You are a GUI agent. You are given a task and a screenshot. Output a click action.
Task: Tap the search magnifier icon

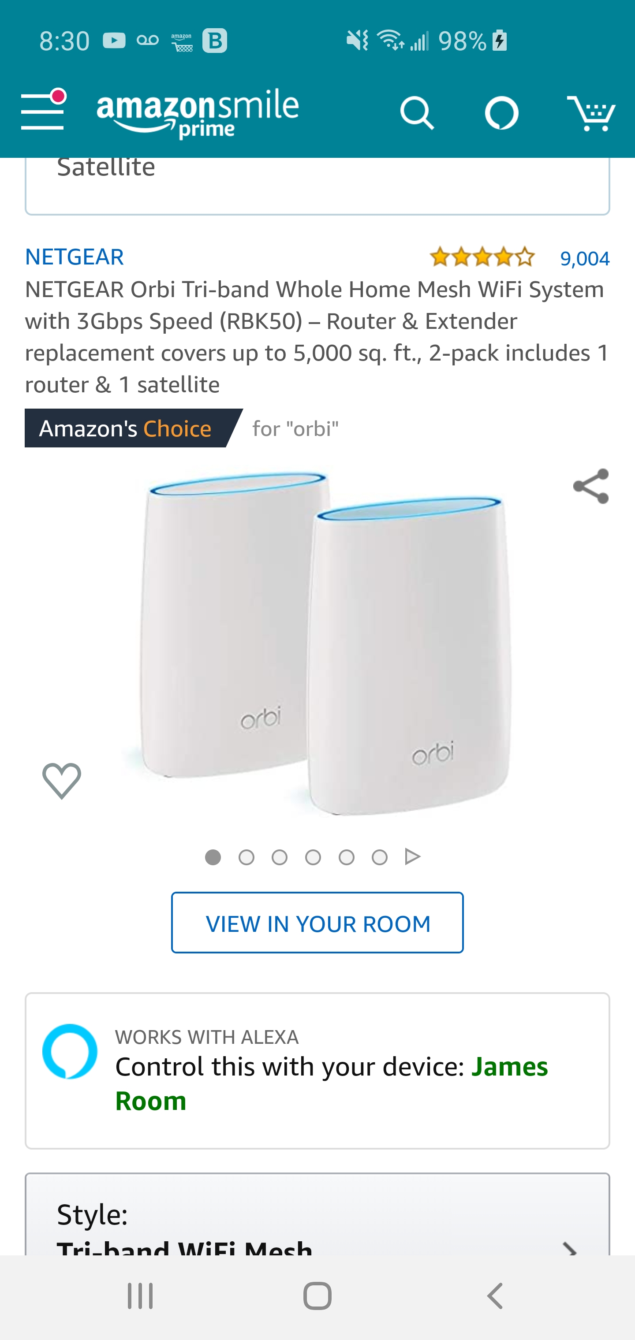click(416, 112)
